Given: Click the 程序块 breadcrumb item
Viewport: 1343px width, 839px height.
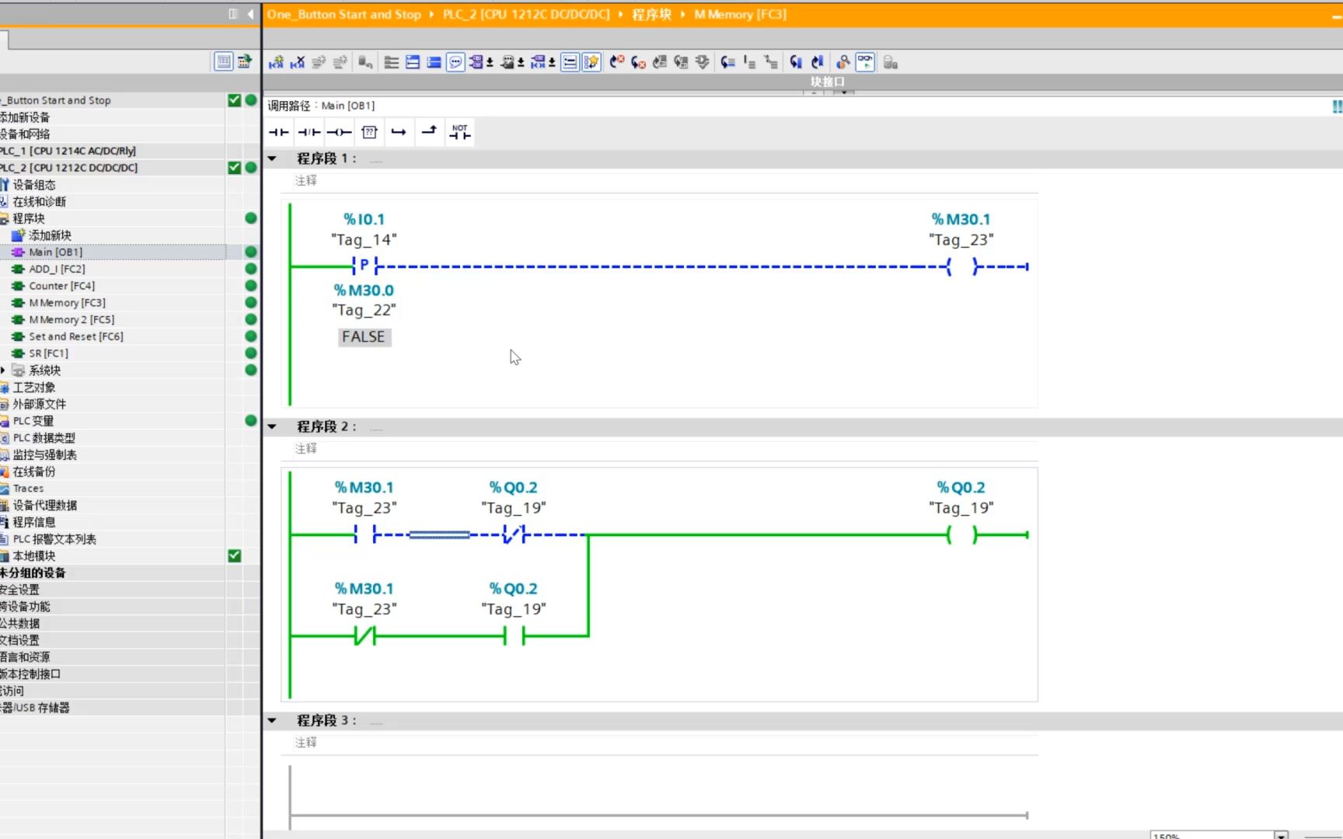Looking at the screenshot, I should click(x=651, y=14).
